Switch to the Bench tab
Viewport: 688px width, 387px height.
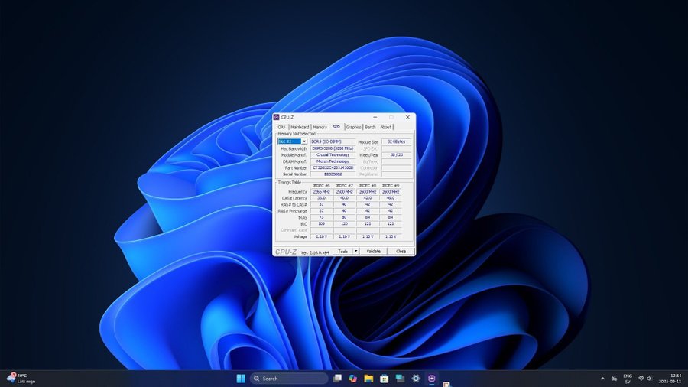[370, 127]
